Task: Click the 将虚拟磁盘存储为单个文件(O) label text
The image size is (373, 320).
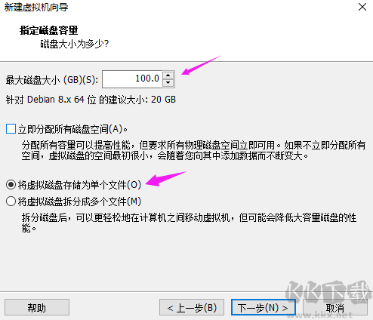Action: click(79, 185)
